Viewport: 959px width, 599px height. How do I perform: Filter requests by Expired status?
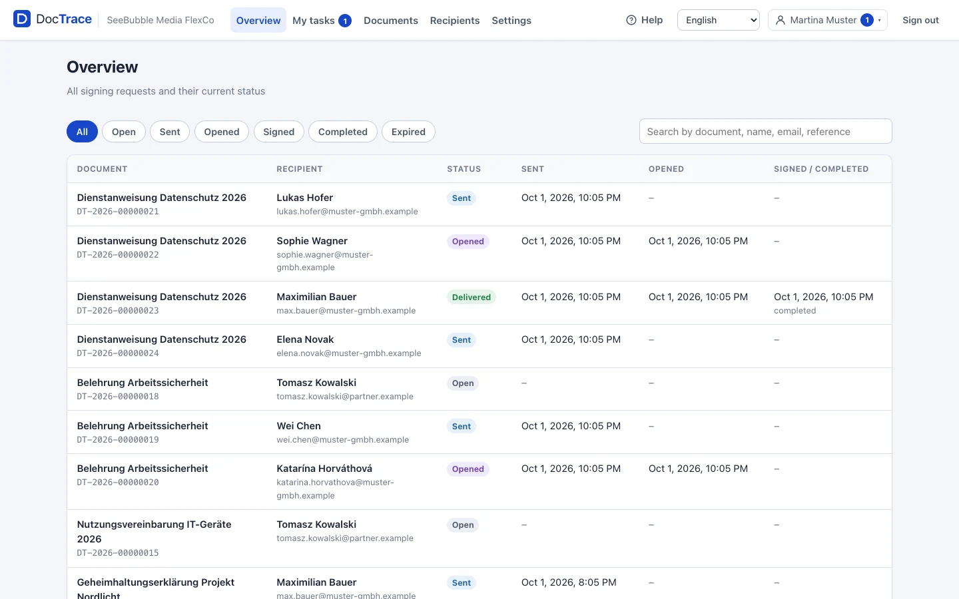pyautogui.click(x=408, y=132)
